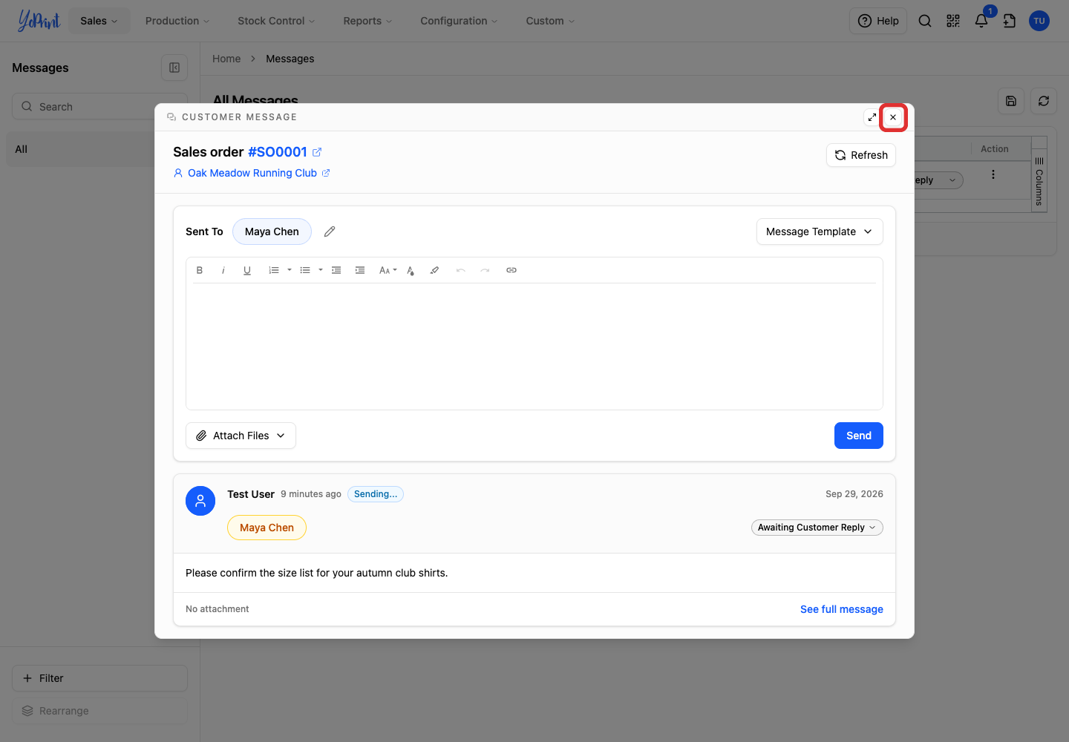Open sales order SO0001 external link icon

pos(317,152)
